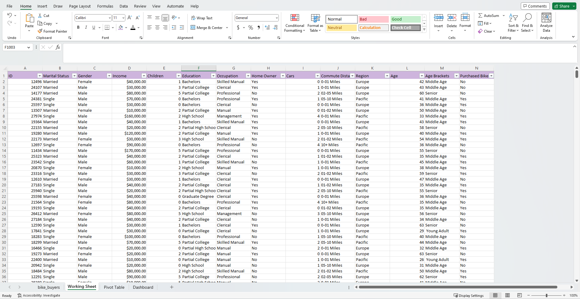
Task: Click the Align Left icon
Action: click(x=150, y=27)
